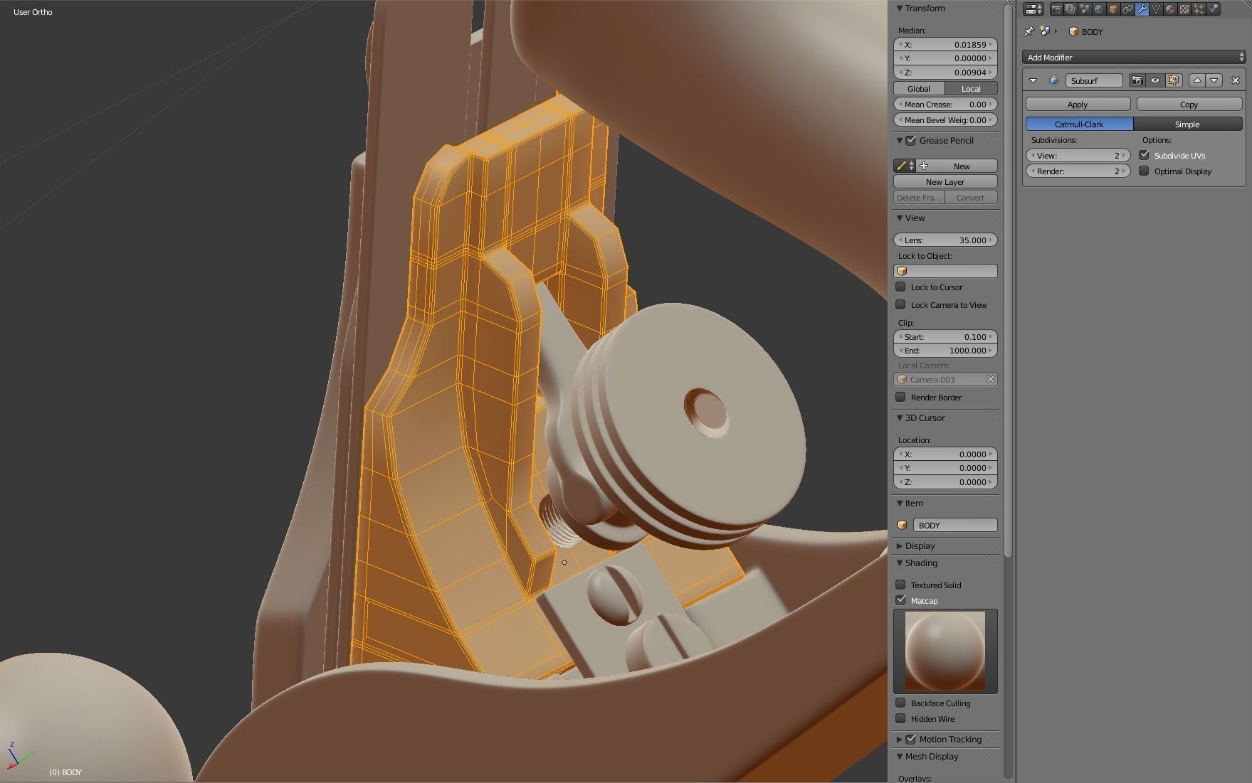Screen dimensions: 1252x783
Task: Collapse the Subsurf modifier panel
Action: pyautogui.click(x=1033, y=80)
